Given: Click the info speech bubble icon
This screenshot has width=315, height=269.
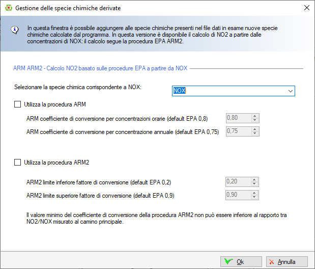Looking at the screenshot, I should (x=15, y=30).
